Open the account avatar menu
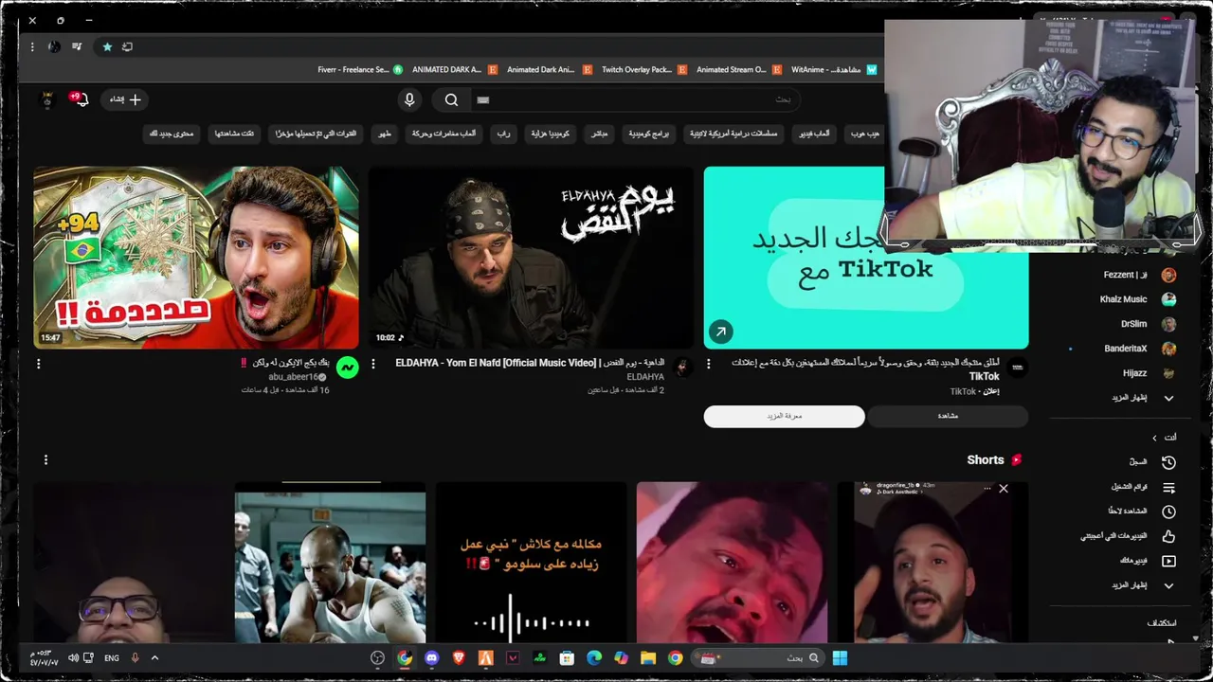The width and height of the screenshot is (1213, 682). coord(47,99)
